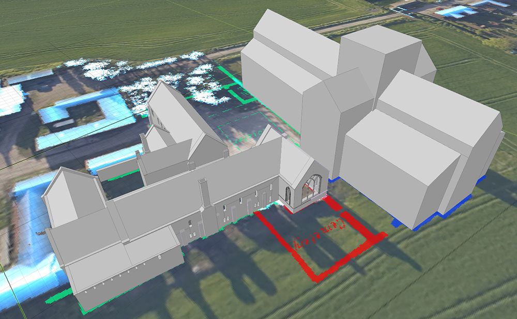The width and height of the screenshot is (517, 319).
Task: Select the light-blue U-shaped overlay area
Action: click(x=83, y=119)
